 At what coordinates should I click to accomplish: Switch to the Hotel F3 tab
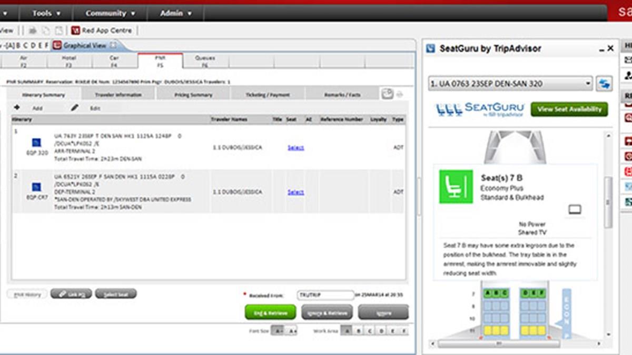coord(69,61)
